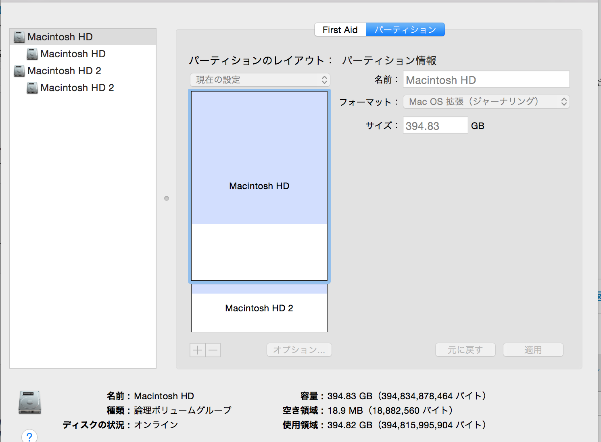Select the Macintosh HD partition block in layout
Image resolution: width=601 pixels, height=442 pixels.
[x=259, y=186]
